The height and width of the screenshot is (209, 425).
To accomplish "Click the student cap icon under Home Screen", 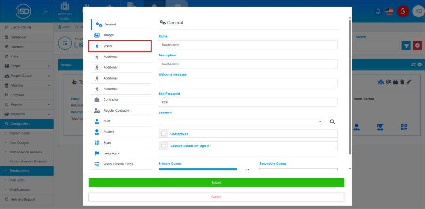I will pyautogui.click(x=380, y=127).
